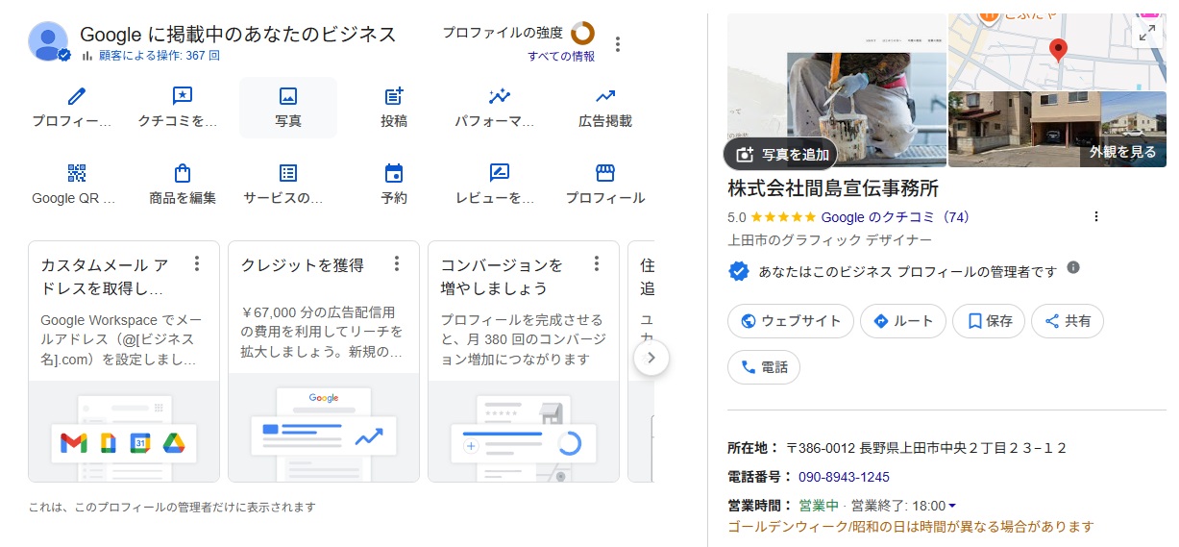Click the 5.0 star rating stars
The width and height of the screenshot is (1179, 547).
click(783, 217)
